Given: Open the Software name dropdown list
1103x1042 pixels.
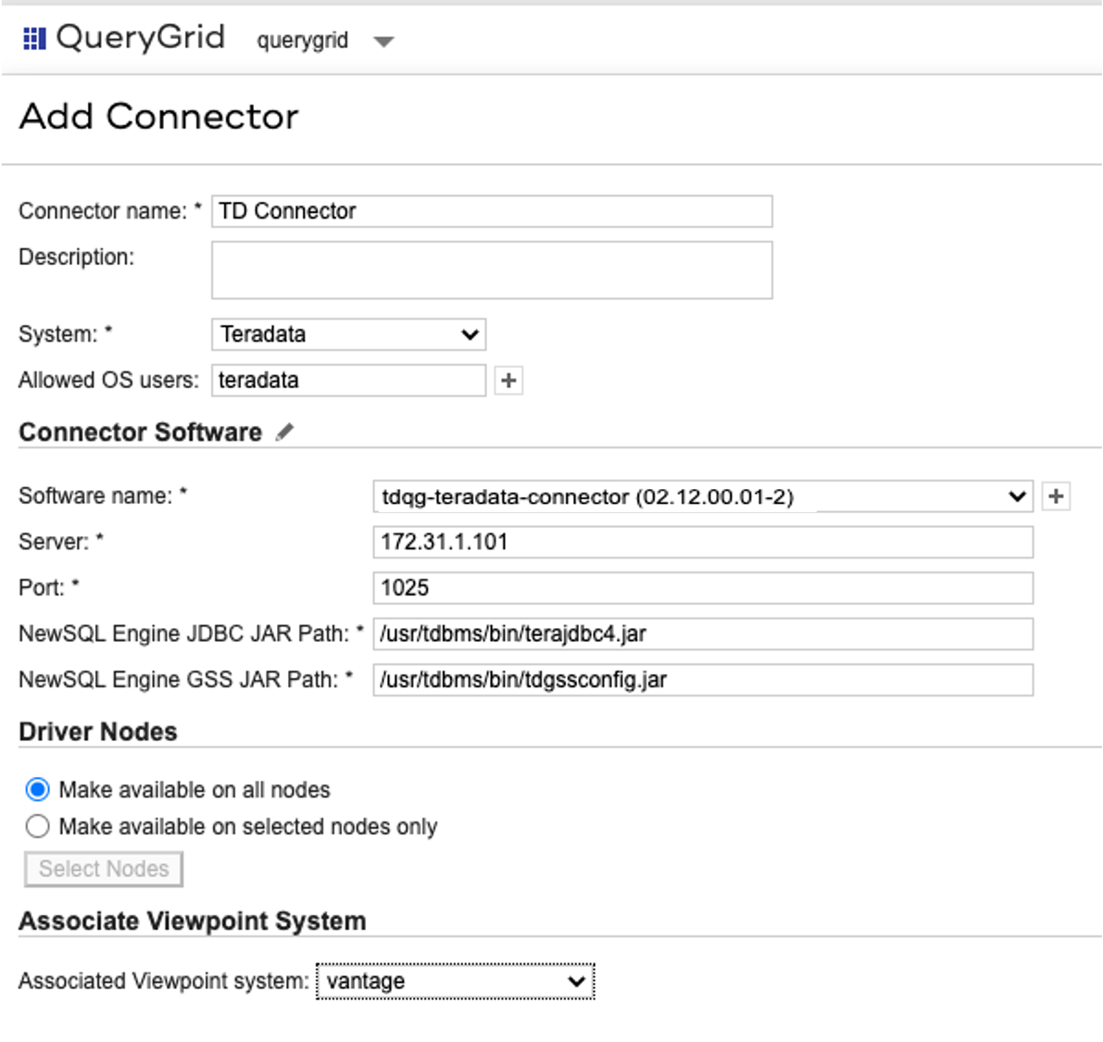Looking at the screenshot, I should 703,496.
